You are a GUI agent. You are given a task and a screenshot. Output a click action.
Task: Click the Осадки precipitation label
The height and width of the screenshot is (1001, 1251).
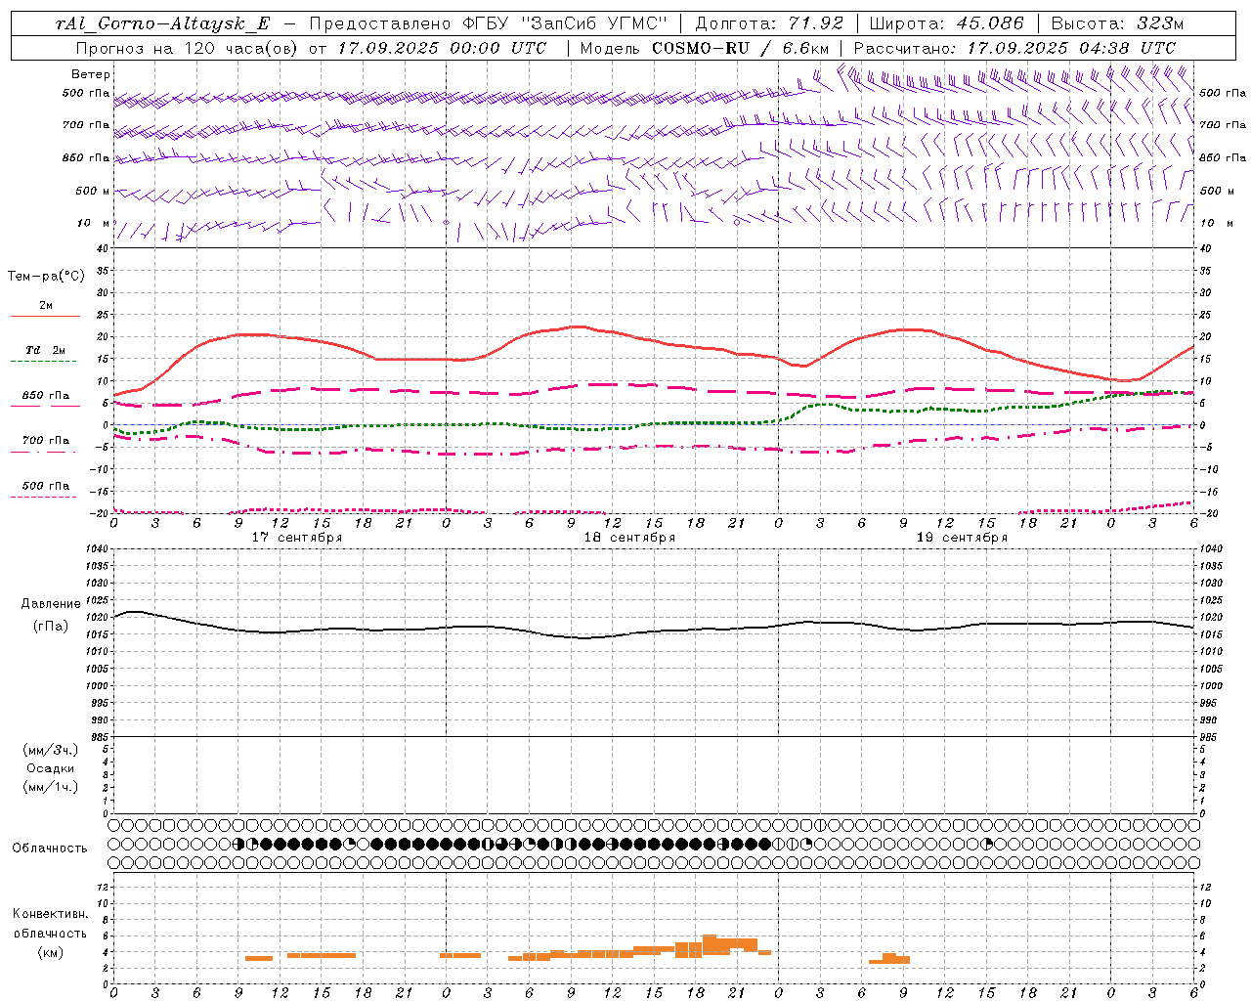pyautogui.click(x=51, y=768)
